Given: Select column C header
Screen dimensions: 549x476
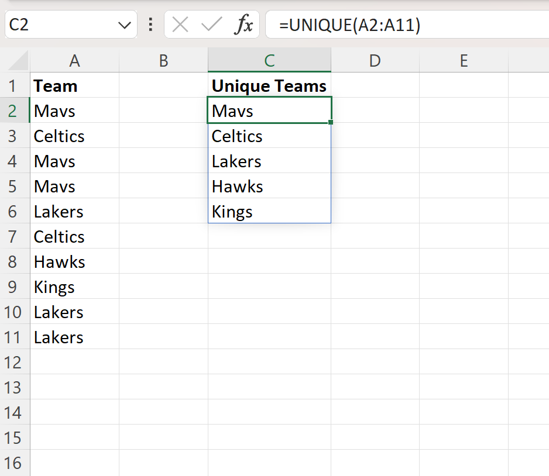Looking at the screenshot, I should point(269,61).
